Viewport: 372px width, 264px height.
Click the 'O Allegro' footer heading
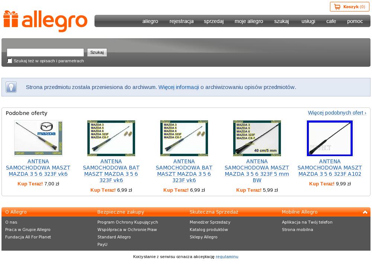(x=16, y=212)
